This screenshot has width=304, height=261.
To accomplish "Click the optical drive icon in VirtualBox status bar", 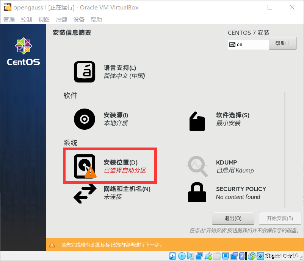I will click(182, 256).
